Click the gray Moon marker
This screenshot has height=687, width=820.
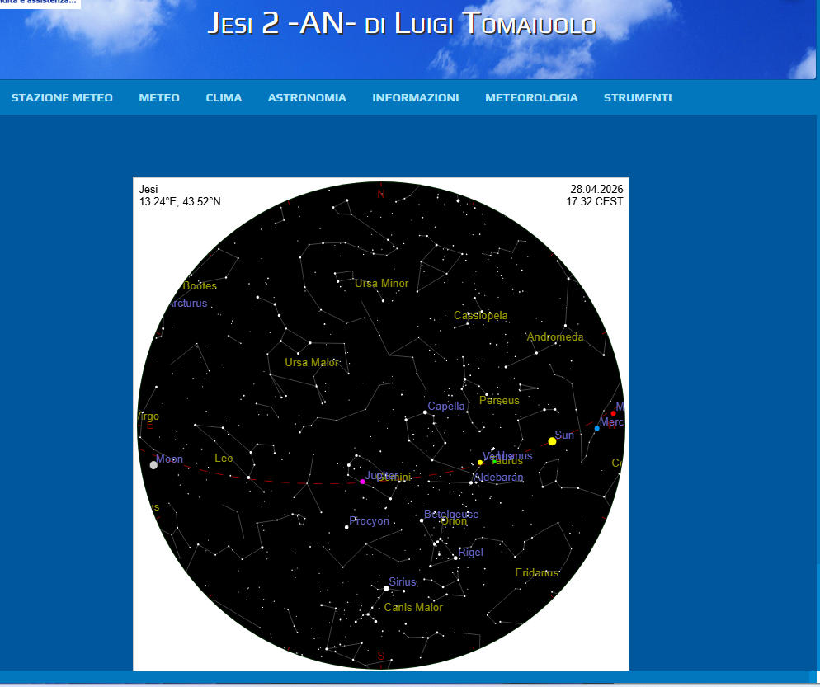153,465
